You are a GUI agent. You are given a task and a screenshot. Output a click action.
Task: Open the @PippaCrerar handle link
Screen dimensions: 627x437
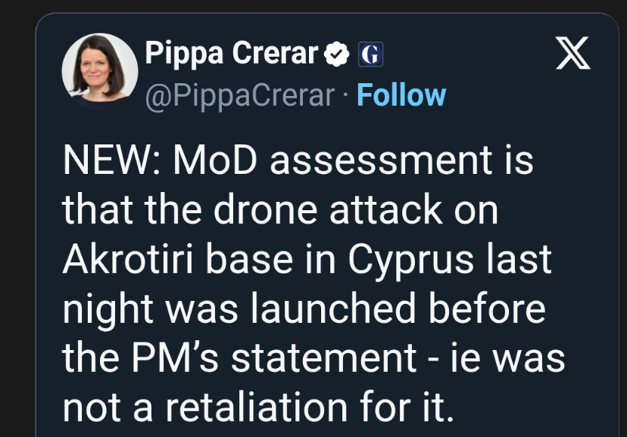pos(239,96)
